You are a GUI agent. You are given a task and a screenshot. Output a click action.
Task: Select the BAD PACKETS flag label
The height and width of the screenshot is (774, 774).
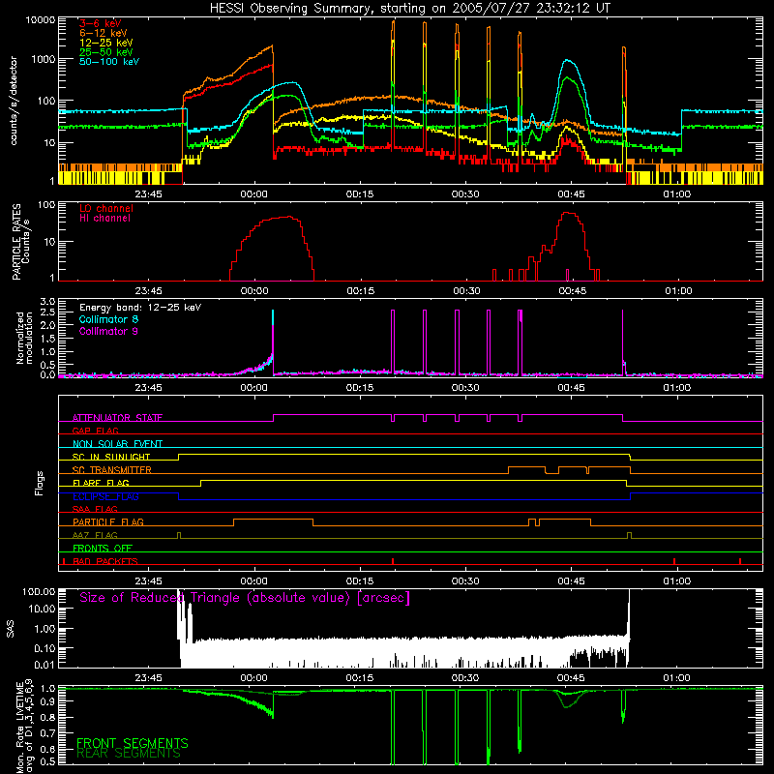(x=105, y=561)
